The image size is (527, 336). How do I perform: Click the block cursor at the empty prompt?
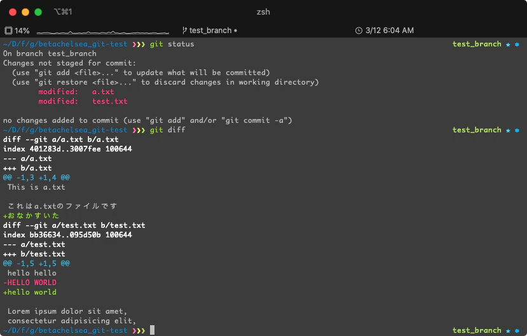click(x=153, y=330)
